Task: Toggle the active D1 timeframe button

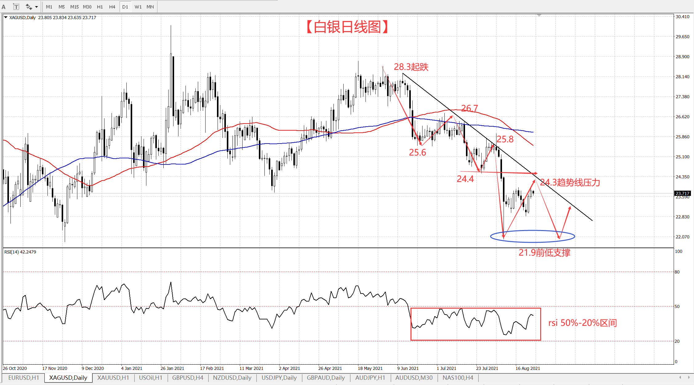Action: pyautogui.click(x=125, y=7)
